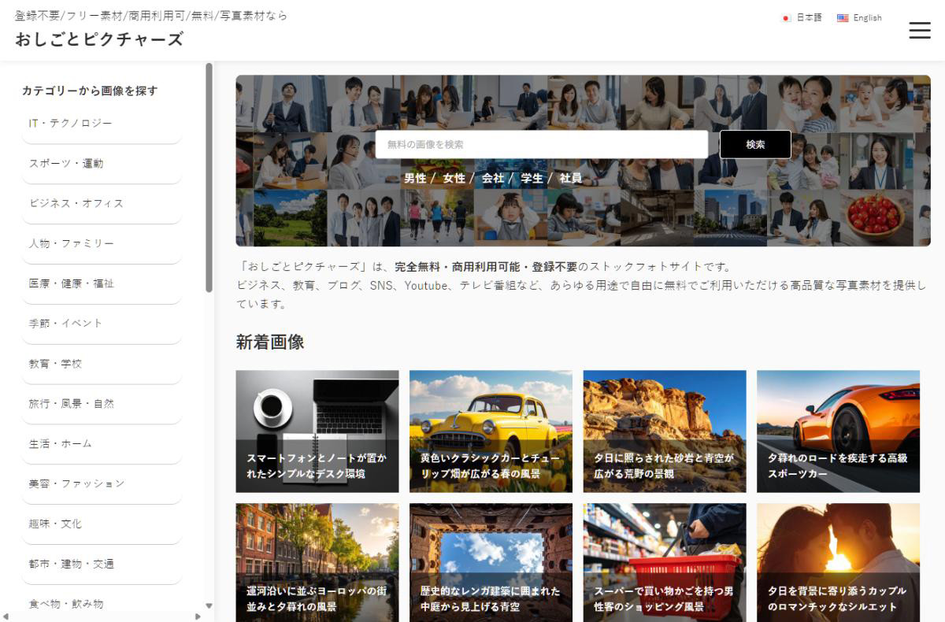Open the European canal townscape photo

coord(317,563)
